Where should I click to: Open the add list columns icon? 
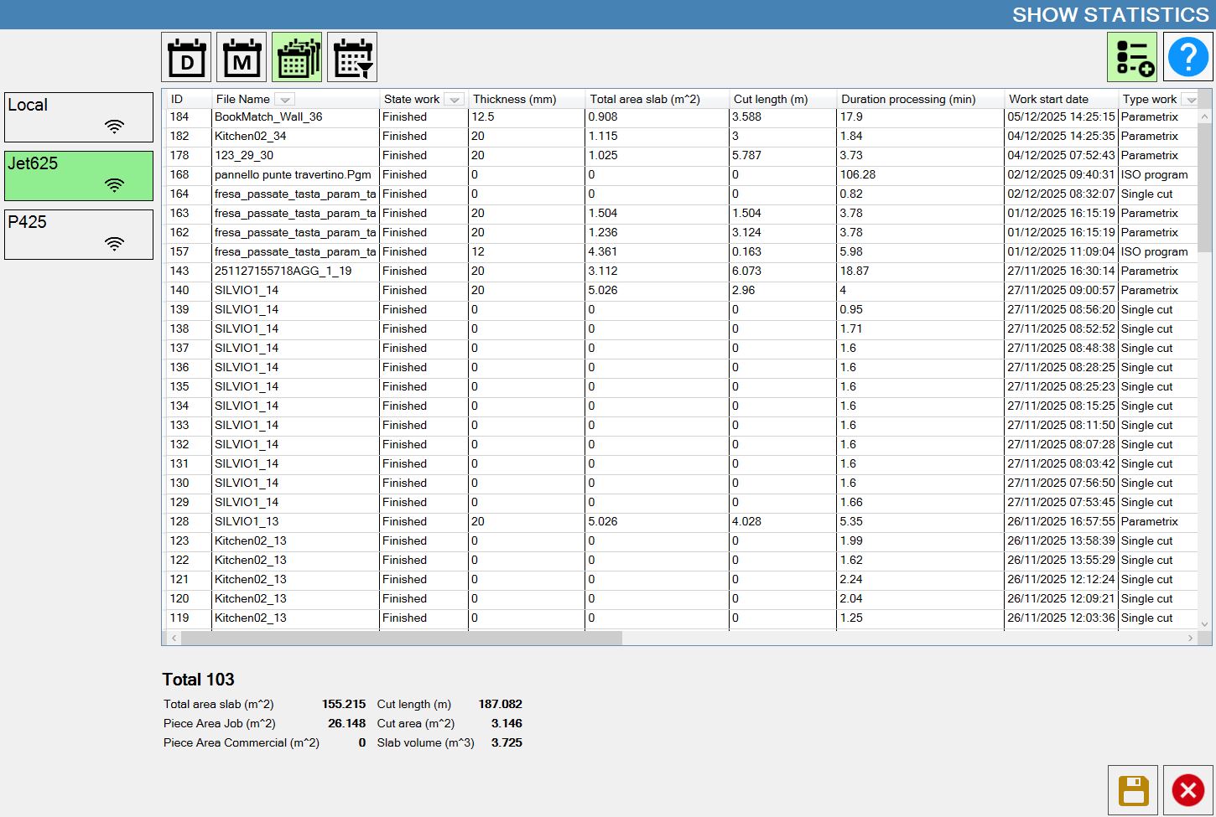1132,57
